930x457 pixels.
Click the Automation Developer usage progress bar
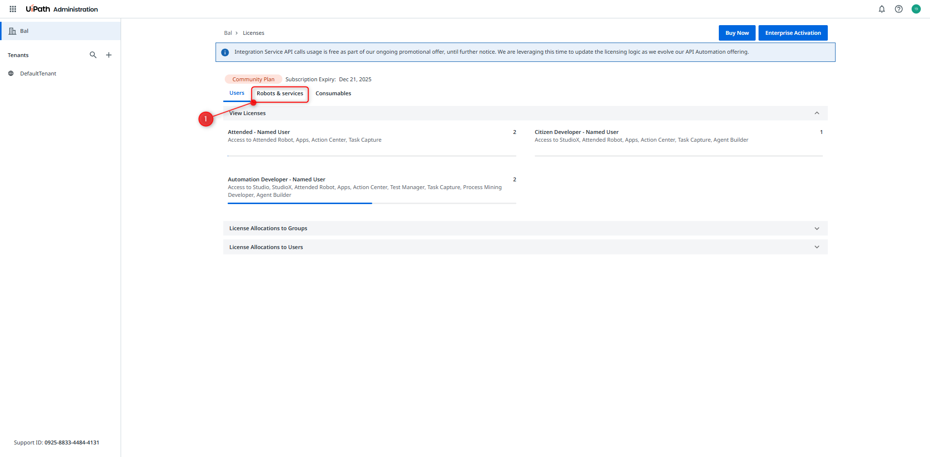[372, 203]
